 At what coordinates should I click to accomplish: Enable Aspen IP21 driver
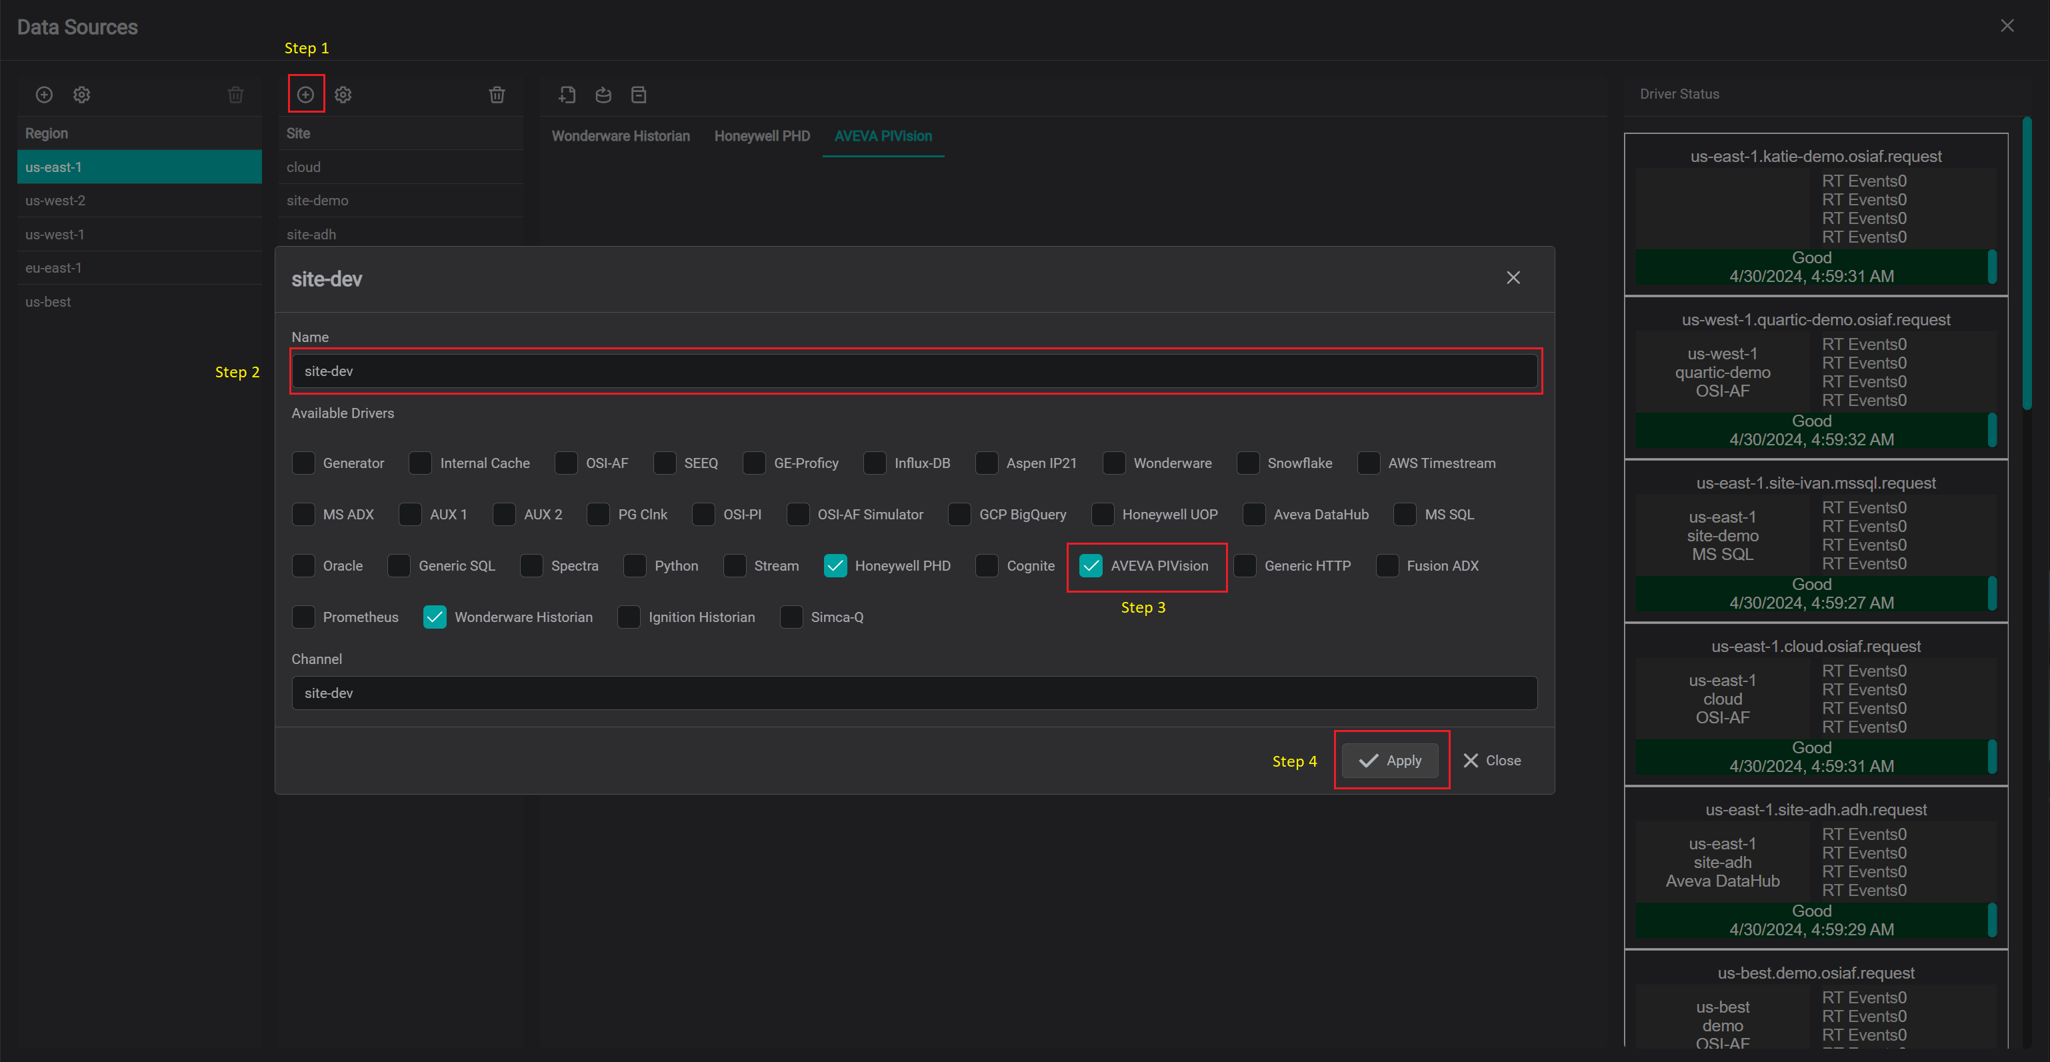point(987,463)
